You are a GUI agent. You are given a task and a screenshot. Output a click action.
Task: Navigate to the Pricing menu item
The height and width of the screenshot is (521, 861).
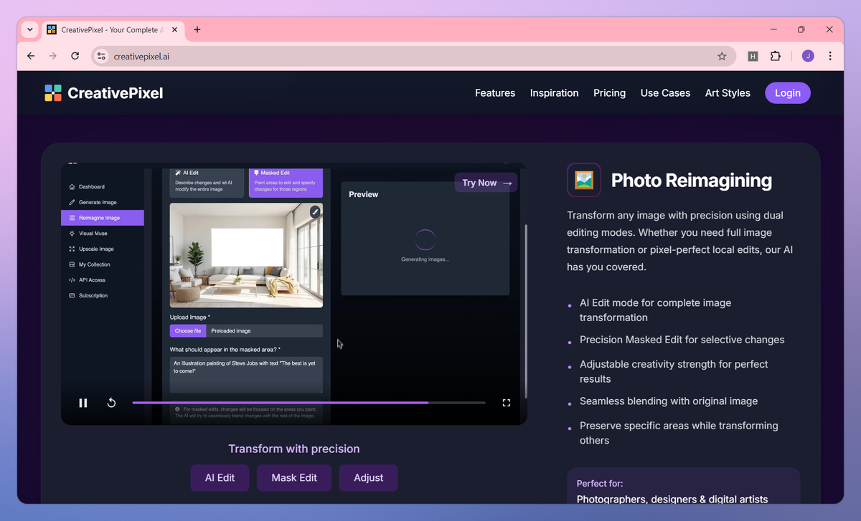coord(609,92)
